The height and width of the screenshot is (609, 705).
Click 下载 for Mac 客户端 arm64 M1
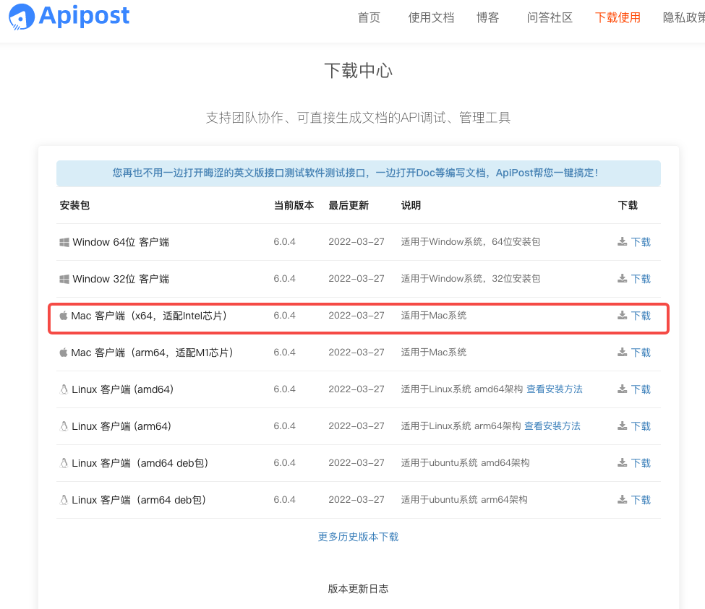(x=641, y=353)
